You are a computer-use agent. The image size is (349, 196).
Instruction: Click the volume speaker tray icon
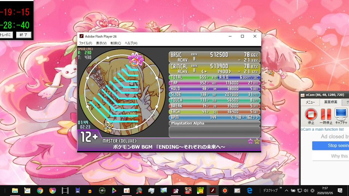point(306,191)
